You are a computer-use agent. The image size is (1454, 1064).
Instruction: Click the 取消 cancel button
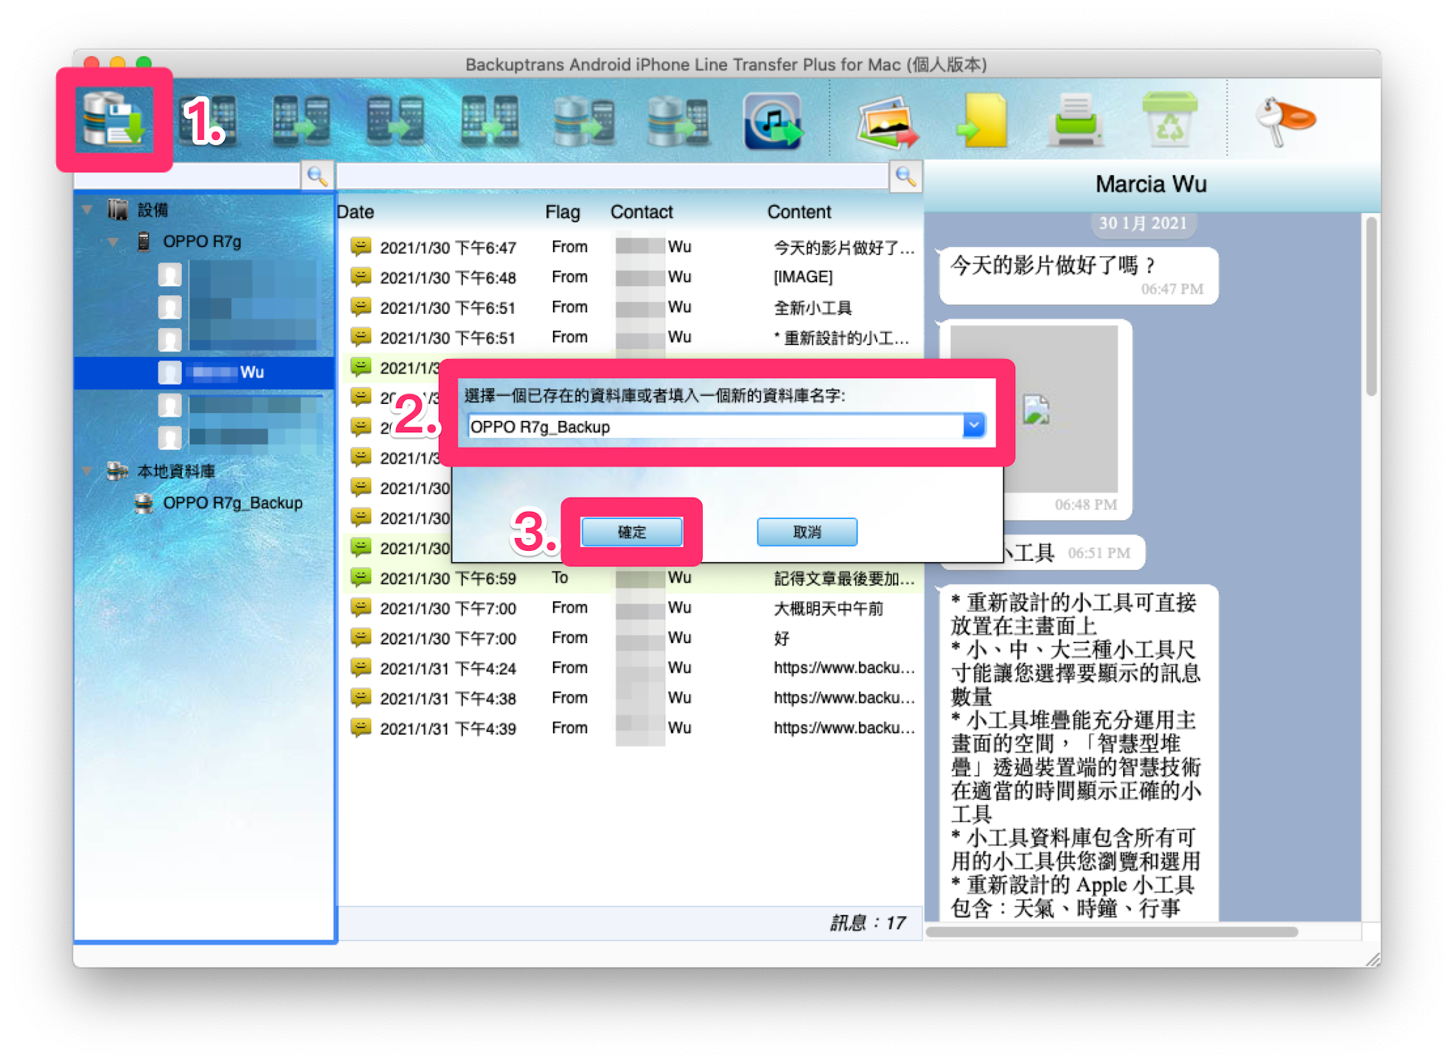pyautogui.click(x=807, y=532)
